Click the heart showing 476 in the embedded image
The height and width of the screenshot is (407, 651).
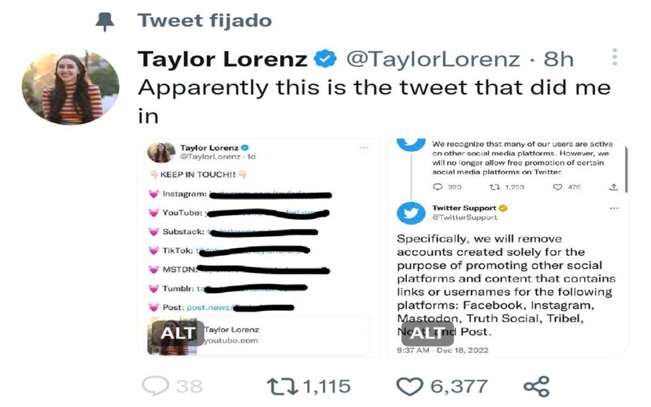click(558, 187)
